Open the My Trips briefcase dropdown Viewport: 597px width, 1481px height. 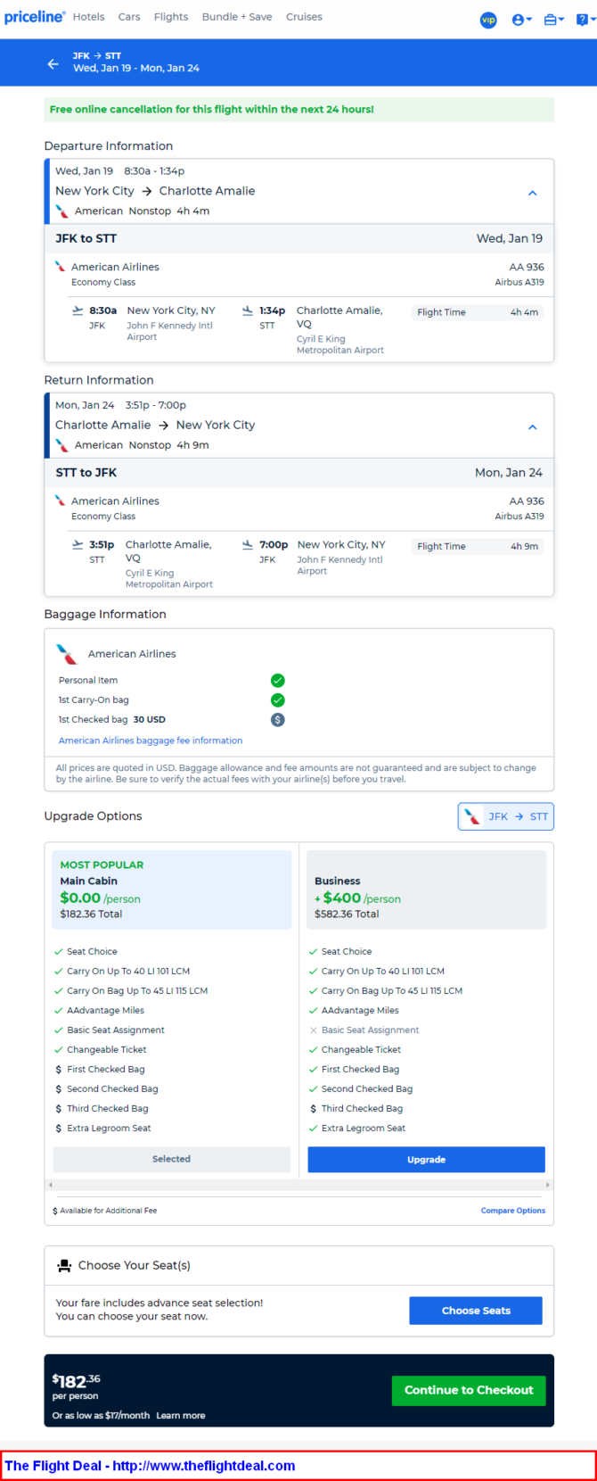point(554,20)
